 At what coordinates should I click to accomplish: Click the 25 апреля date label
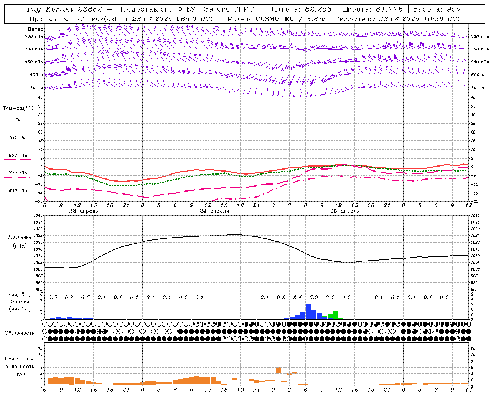click(344, 211)
